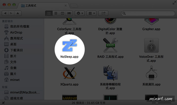Image resolution: width=177 pixels, height=105 pixels.
Task: Go back with the left arrow button
Action: click(5, 13)
